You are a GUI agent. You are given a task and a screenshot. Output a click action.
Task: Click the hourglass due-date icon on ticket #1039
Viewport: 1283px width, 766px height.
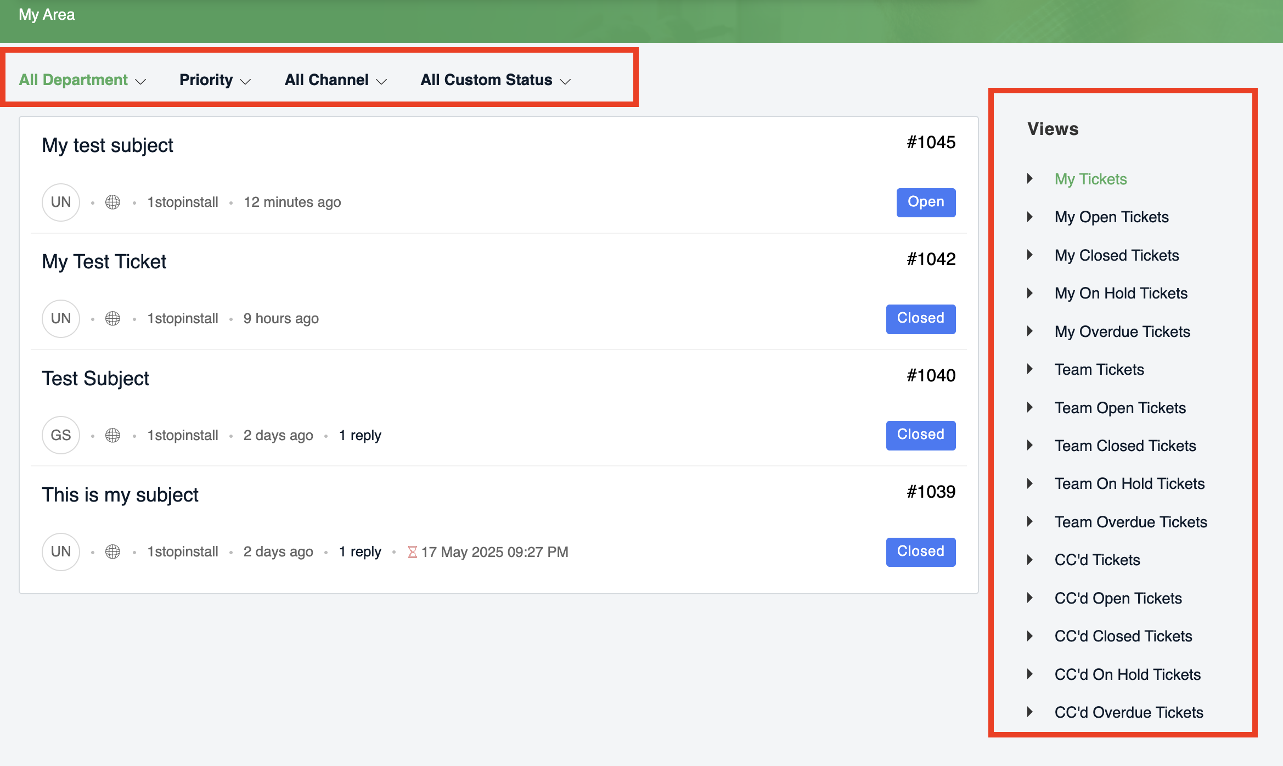(x=412, y=551)
